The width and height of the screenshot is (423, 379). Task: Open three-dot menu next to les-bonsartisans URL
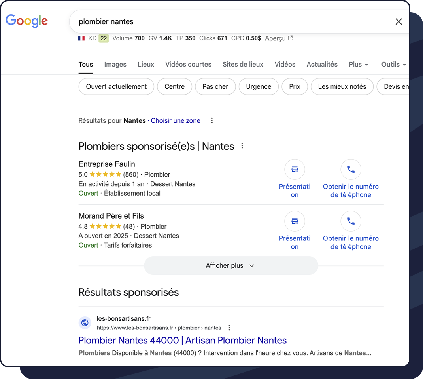click(229, 328)
